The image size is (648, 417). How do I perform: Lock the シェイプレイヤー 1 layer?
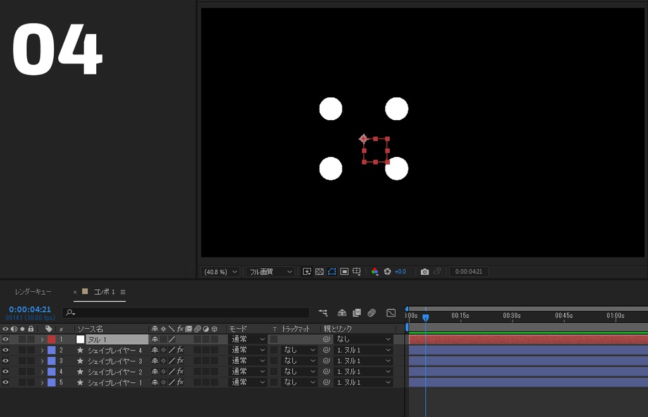pyautogui.click(x=30, y=382)
